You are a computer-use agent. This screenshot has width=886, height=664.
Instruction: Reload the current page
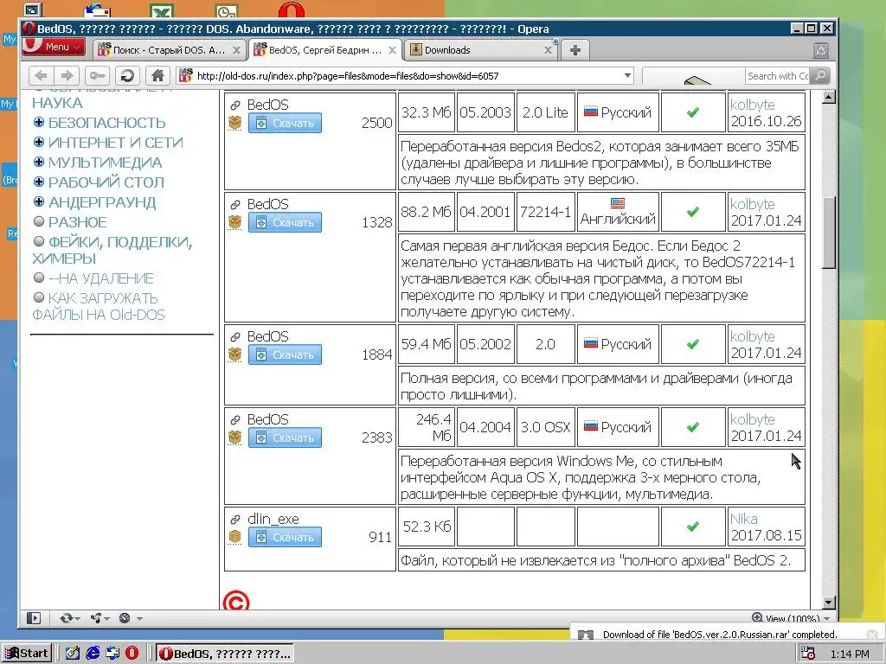pyautogui.click(x=128, y=76)
